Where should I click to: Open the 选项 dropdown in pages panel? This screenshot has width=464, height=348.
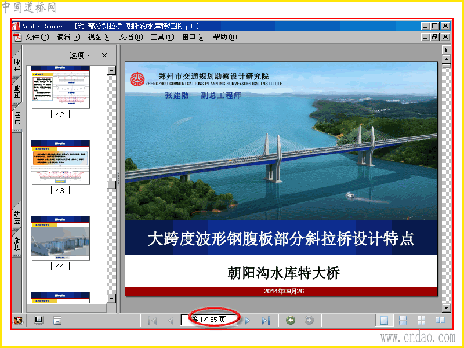point(80,55)
